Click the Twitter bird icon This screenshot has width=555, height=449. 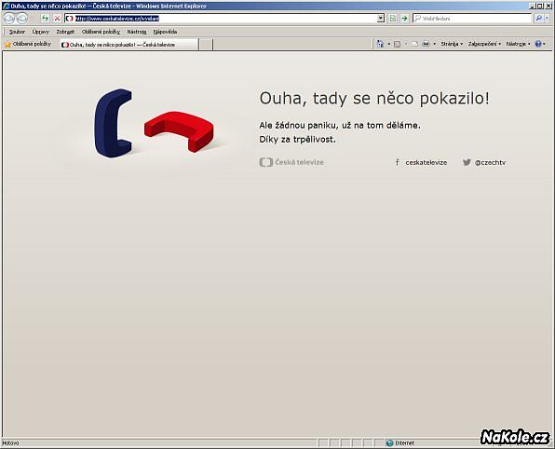(467, 162)
